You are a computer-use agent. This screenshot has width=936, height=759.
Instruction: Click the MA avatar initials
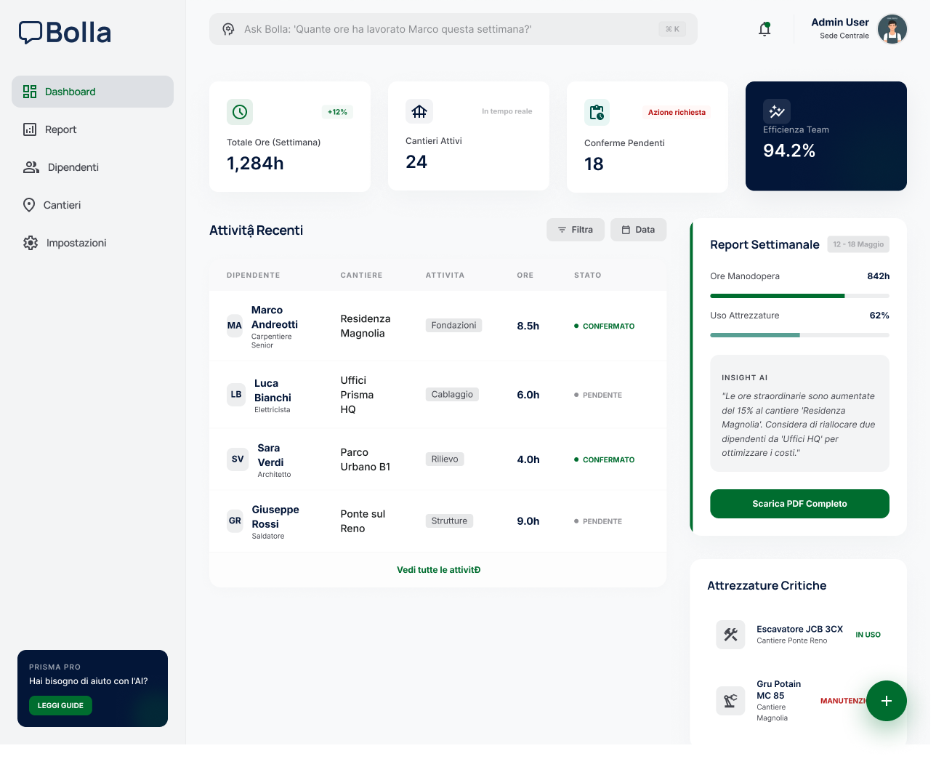235,326
